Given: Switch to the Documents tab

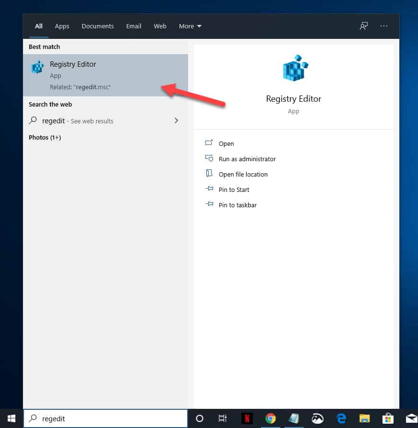Looking at the screenshot, I should click(97, 26).
